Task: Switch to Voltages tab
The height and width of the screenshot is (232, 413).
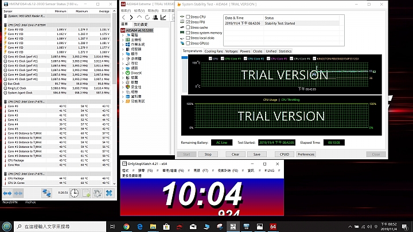Action: click(231, 52)
